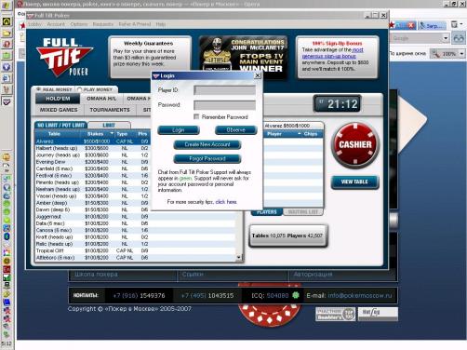Screen dimensions: 467x350
Task: Open the Lobby menu
Action: (x=34, y=24)
